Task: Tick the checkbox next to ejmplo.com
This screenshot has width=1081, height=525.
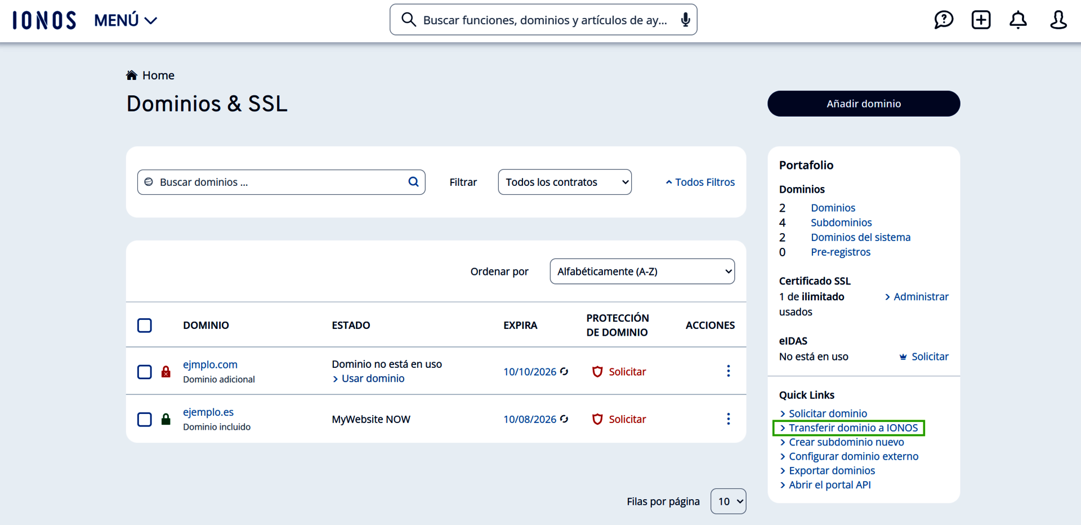Action: (x=145, y=371)
